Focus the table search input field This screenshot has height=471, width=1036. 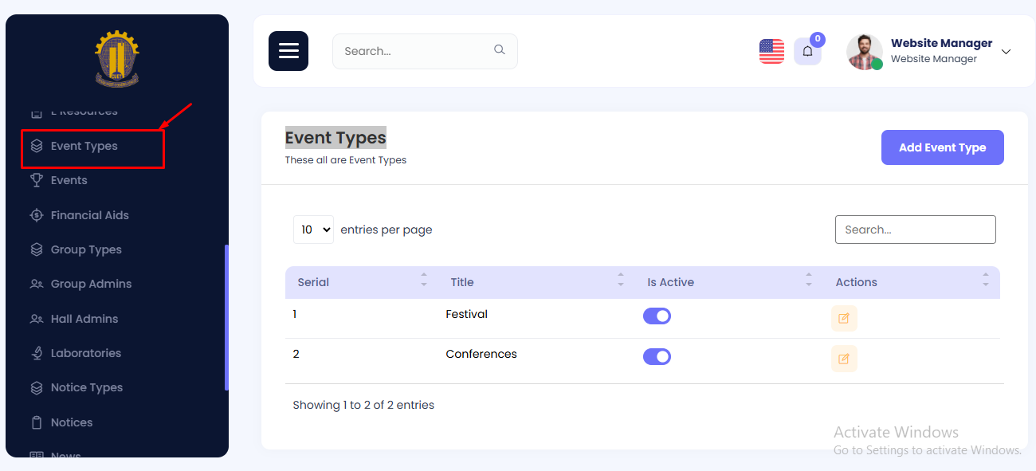tap(915, 230)
